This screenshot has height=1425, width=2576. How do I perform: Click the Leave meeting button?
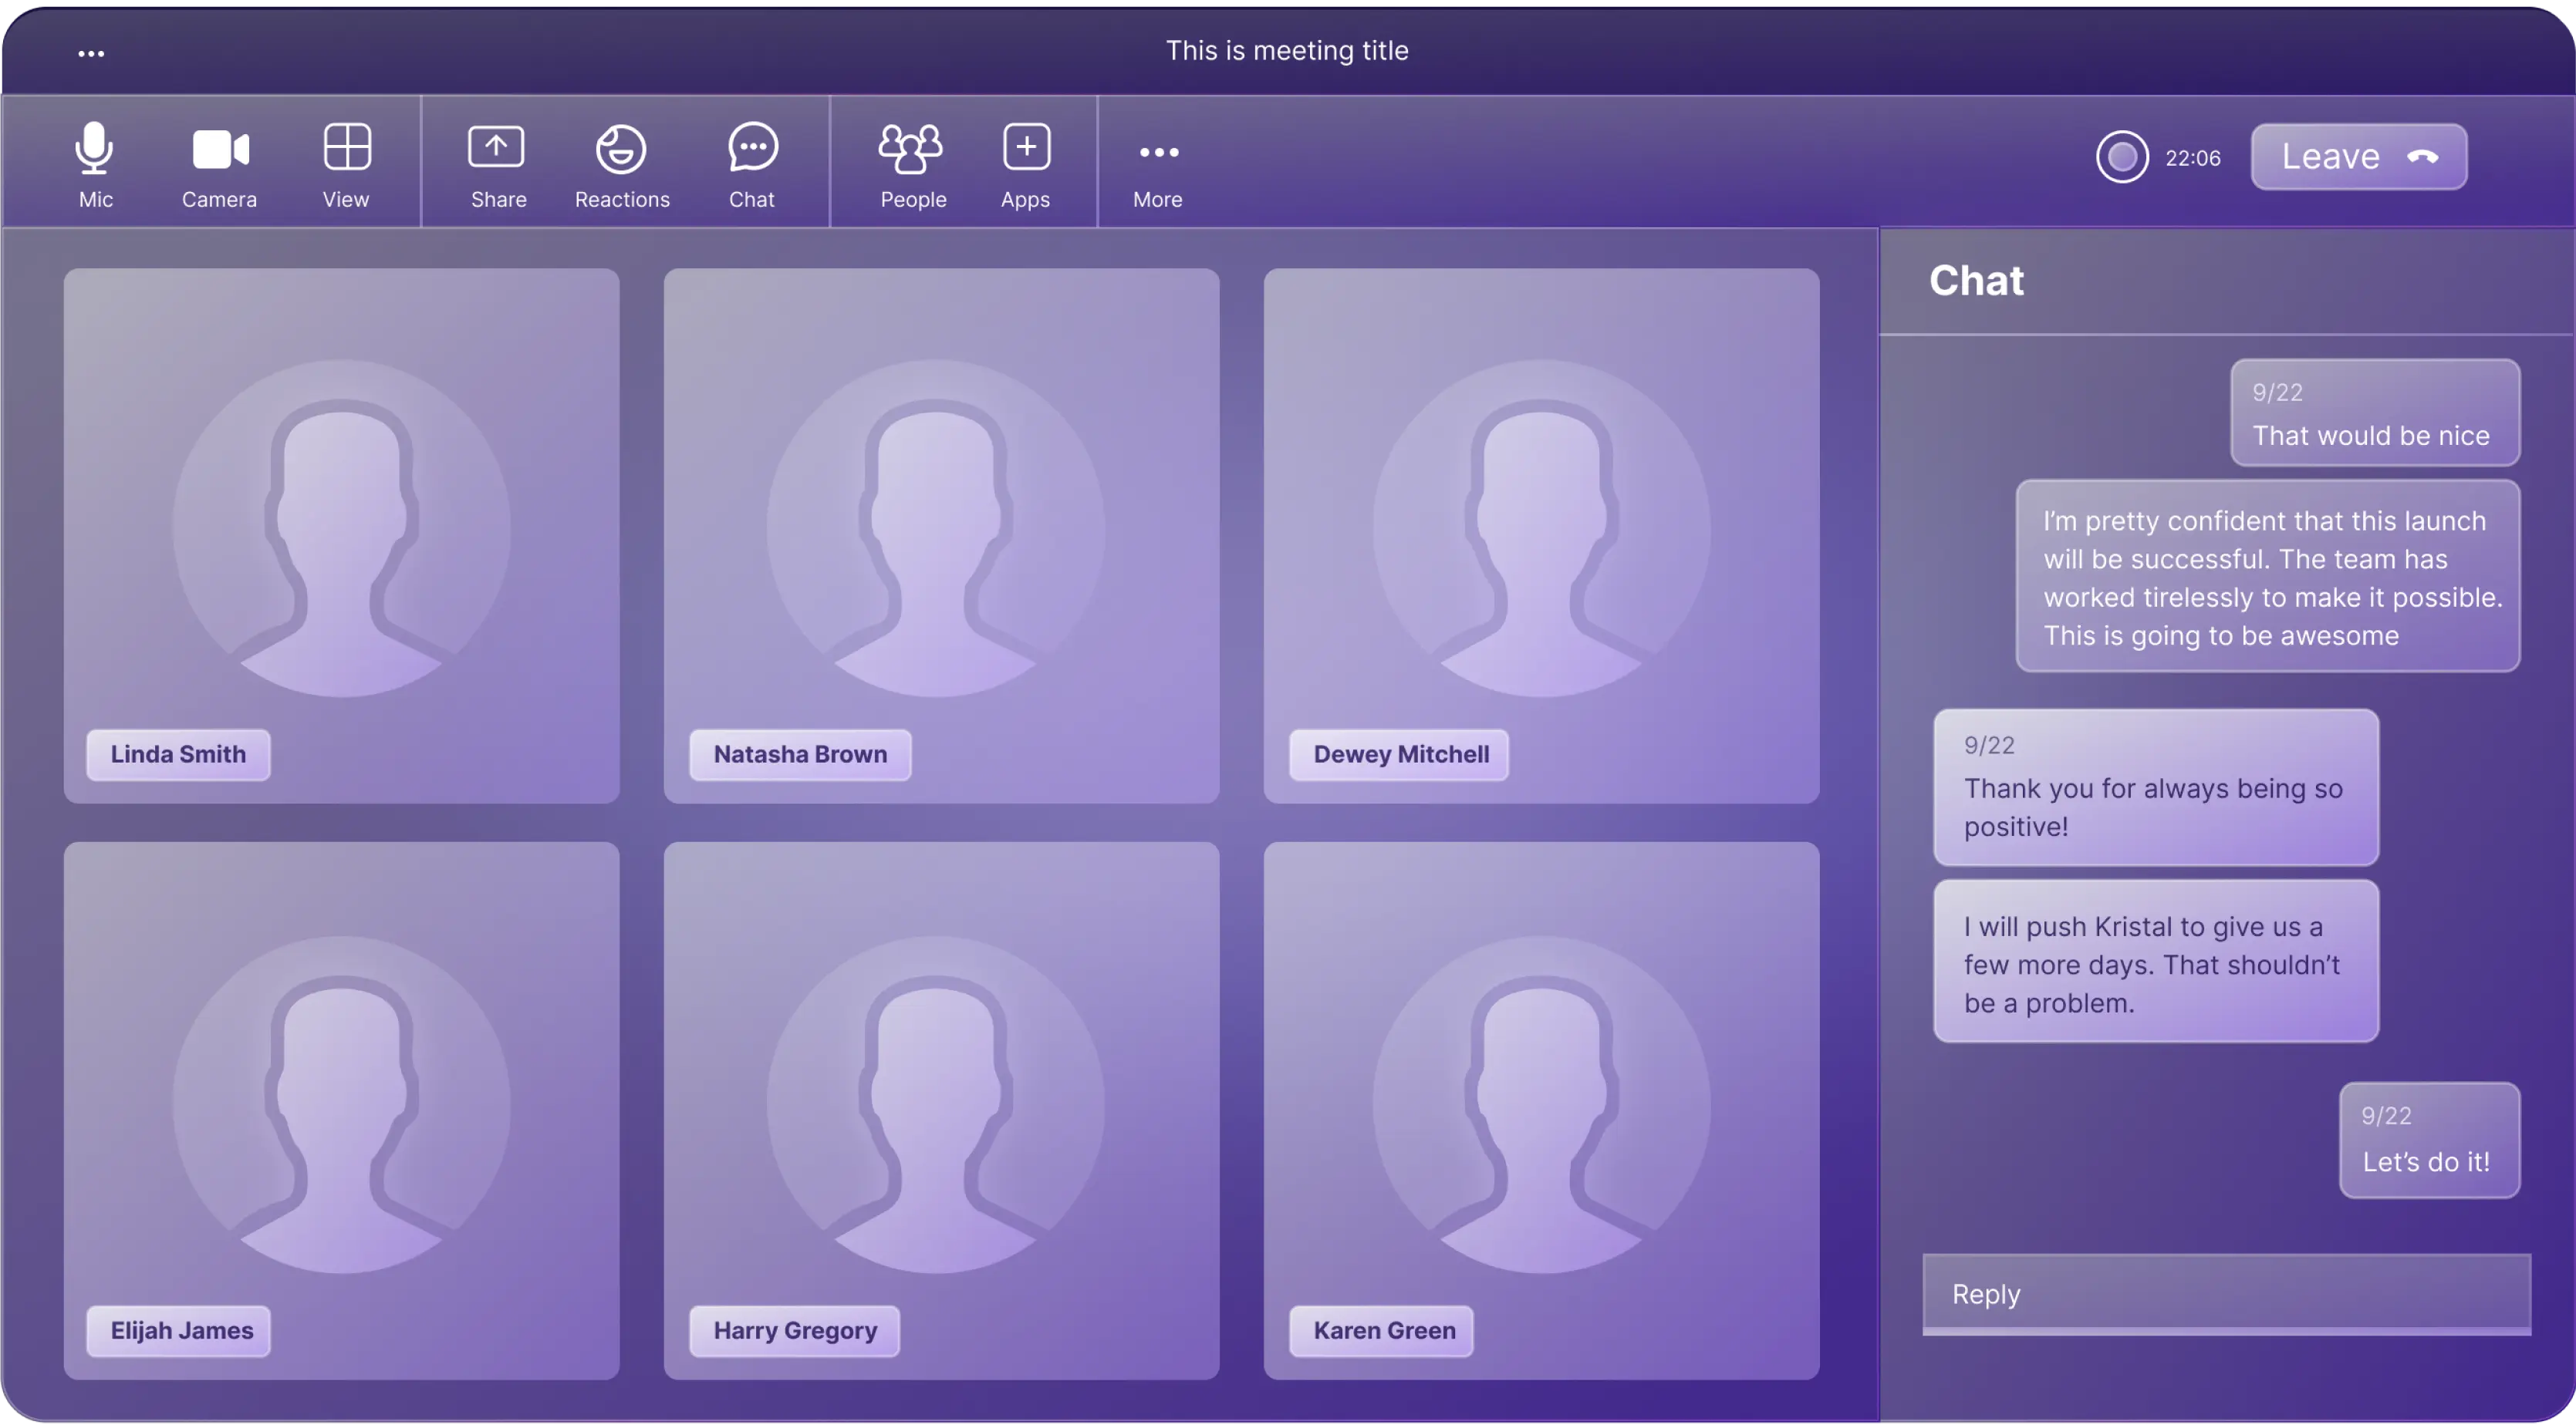2358,157
